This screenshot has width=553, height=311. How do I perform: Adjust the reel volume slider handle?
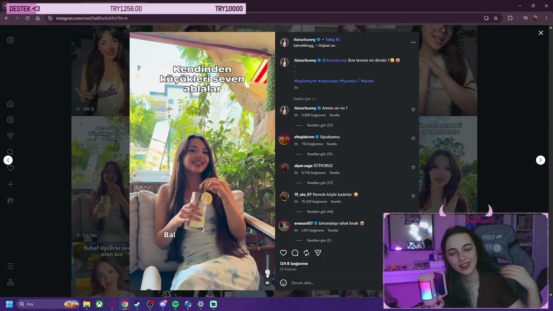click(x=267, y=273)
